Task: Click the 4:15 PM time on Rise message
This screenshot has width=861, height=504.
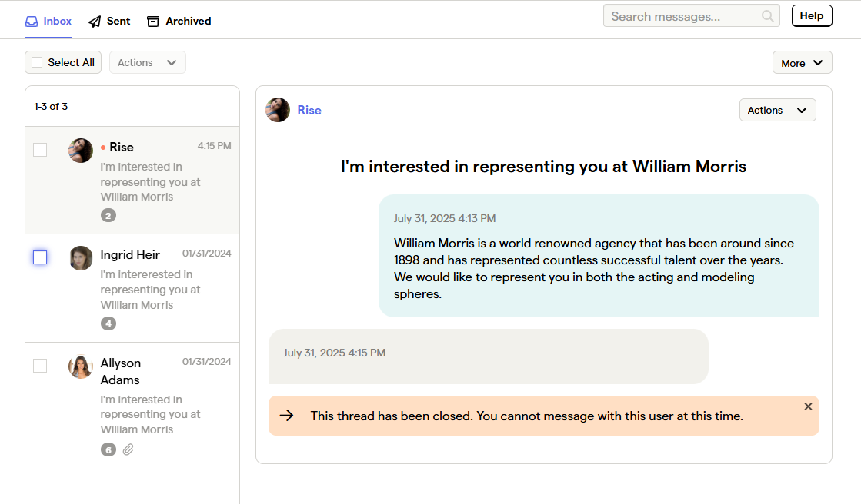Action: click(214, 146)
